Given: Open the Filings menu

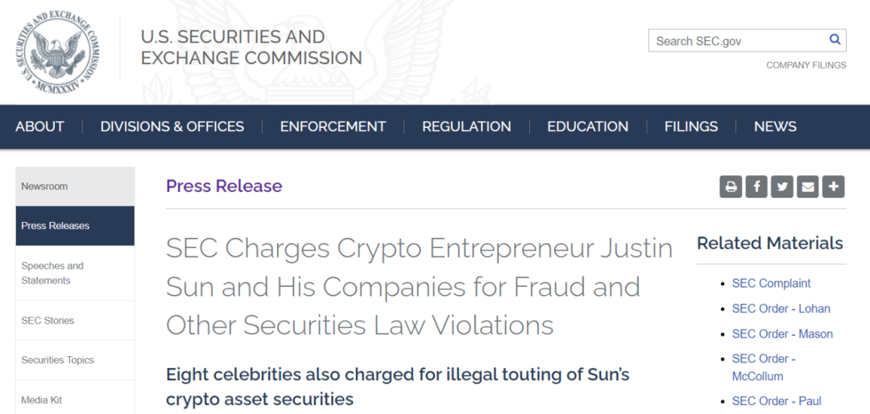Looking at the screenshot, I should pos(691,127).
